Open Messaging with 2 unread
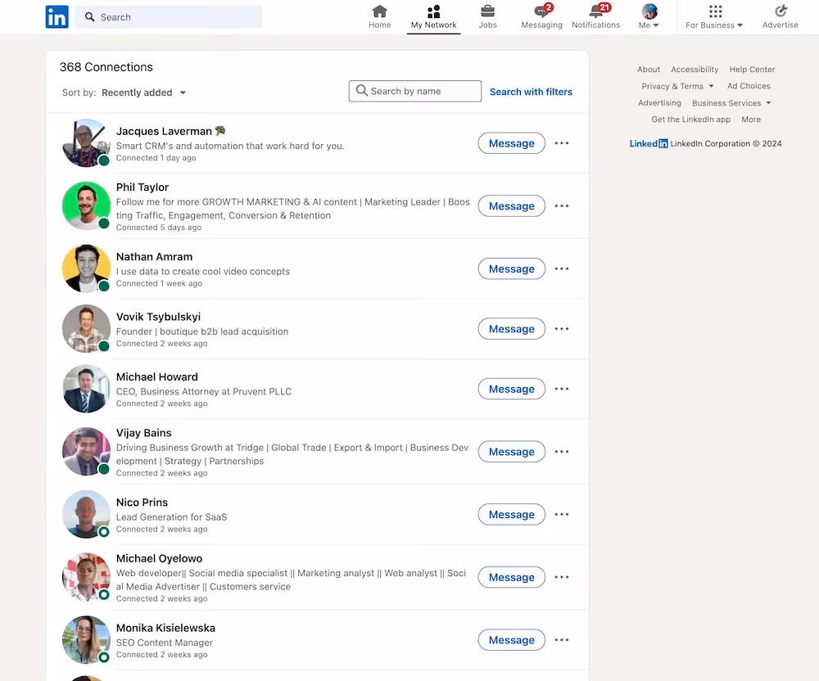This screenshot has width=819, height=681. coord(541,17)
